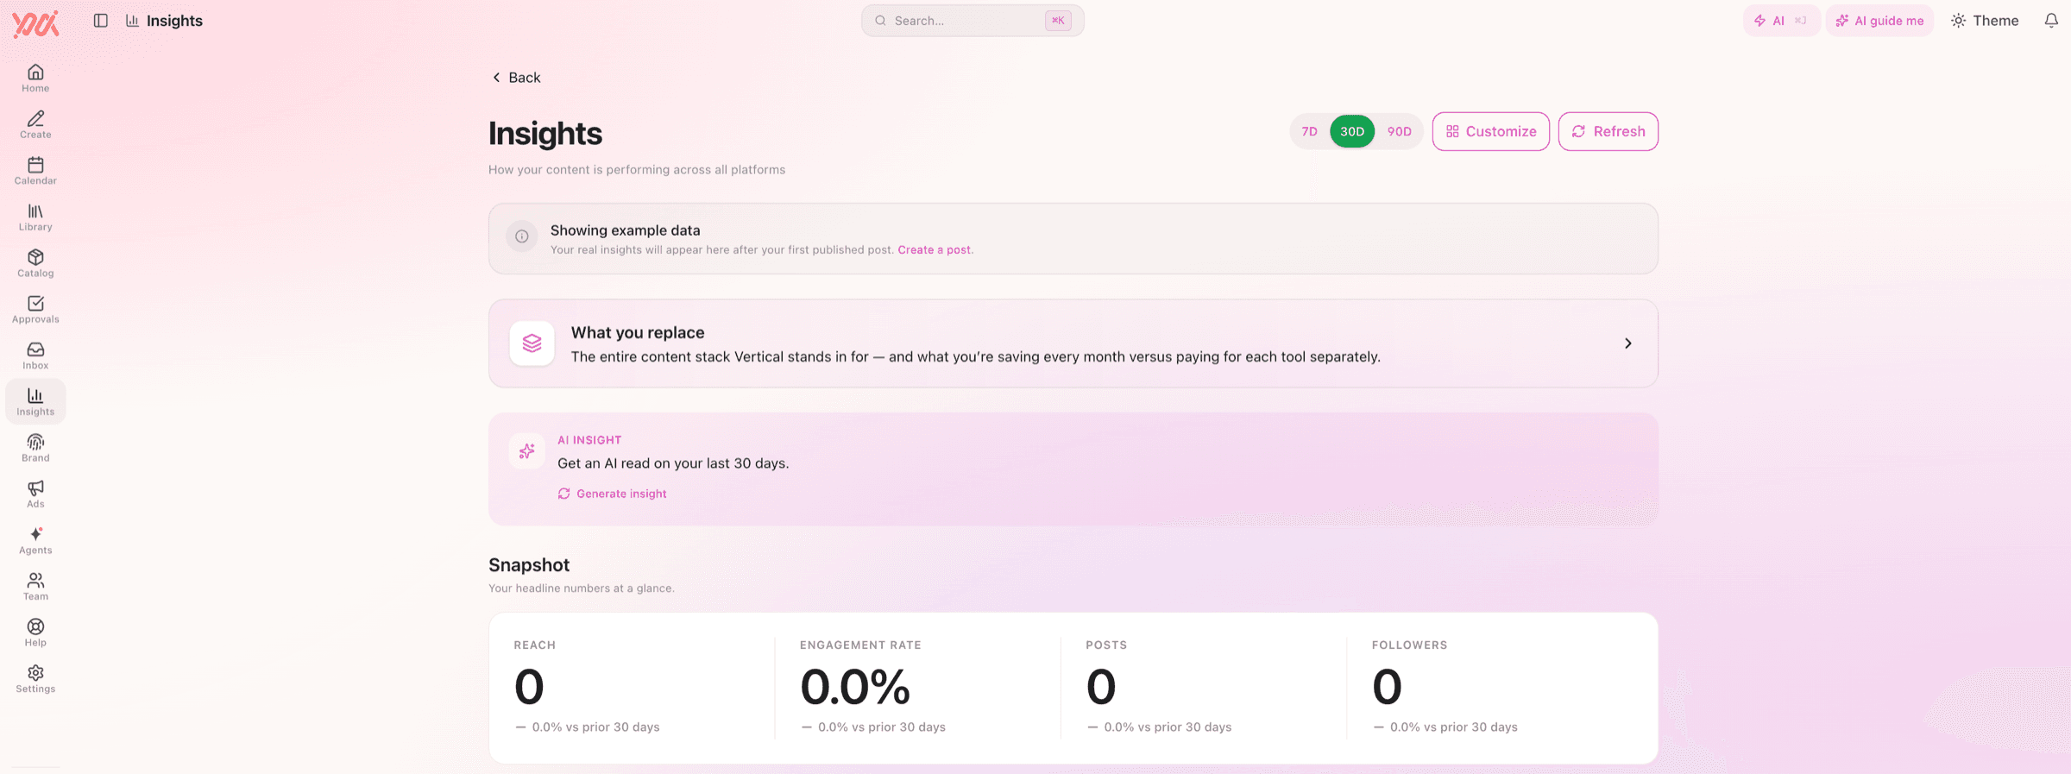Open the Inbox tray icon
This screenshot has height=774, width=2071.
[x=35, y=349]
